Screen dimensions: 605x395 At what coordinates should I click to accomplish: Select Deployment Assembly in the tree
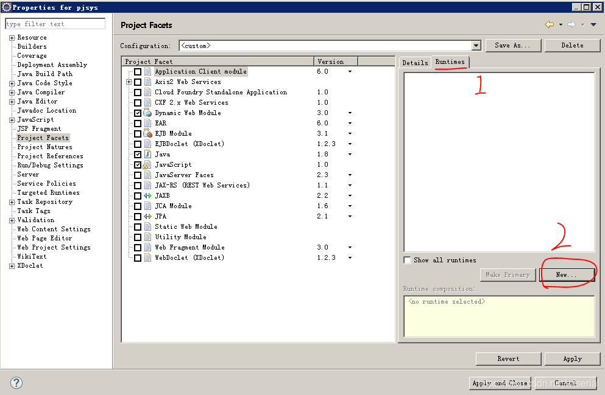52,65
